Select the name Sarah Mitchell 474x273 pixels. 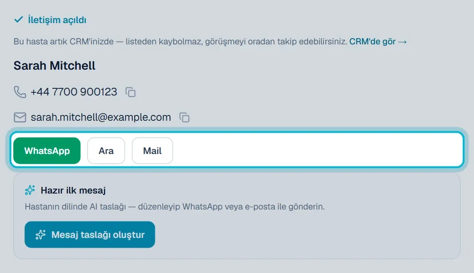coord(55,66)
